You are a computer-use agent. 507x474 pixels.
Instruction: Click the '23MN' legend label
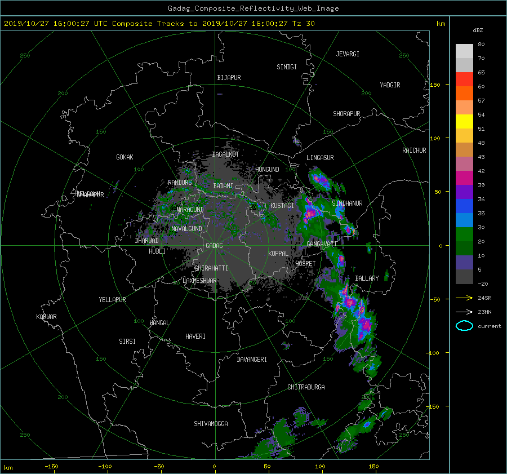coord(484,312)
